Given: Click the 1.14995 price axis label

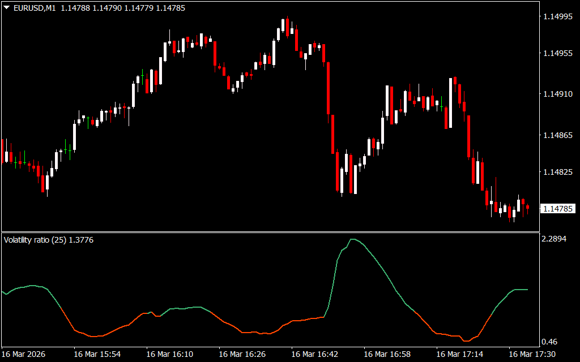Looking at the screenshot, I should click(558, 17).
